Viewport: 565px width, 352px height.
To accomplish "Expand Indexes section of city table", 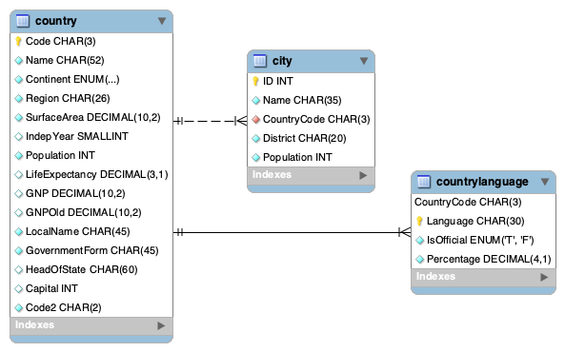I will 363,176.
